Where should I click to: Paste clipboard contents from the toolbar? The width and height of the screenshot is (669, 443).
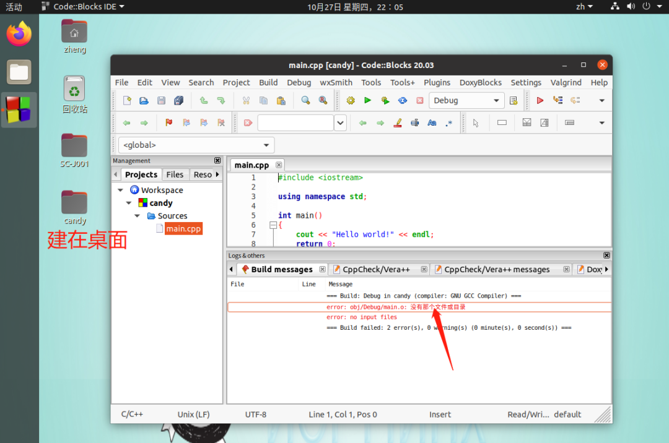281,100
